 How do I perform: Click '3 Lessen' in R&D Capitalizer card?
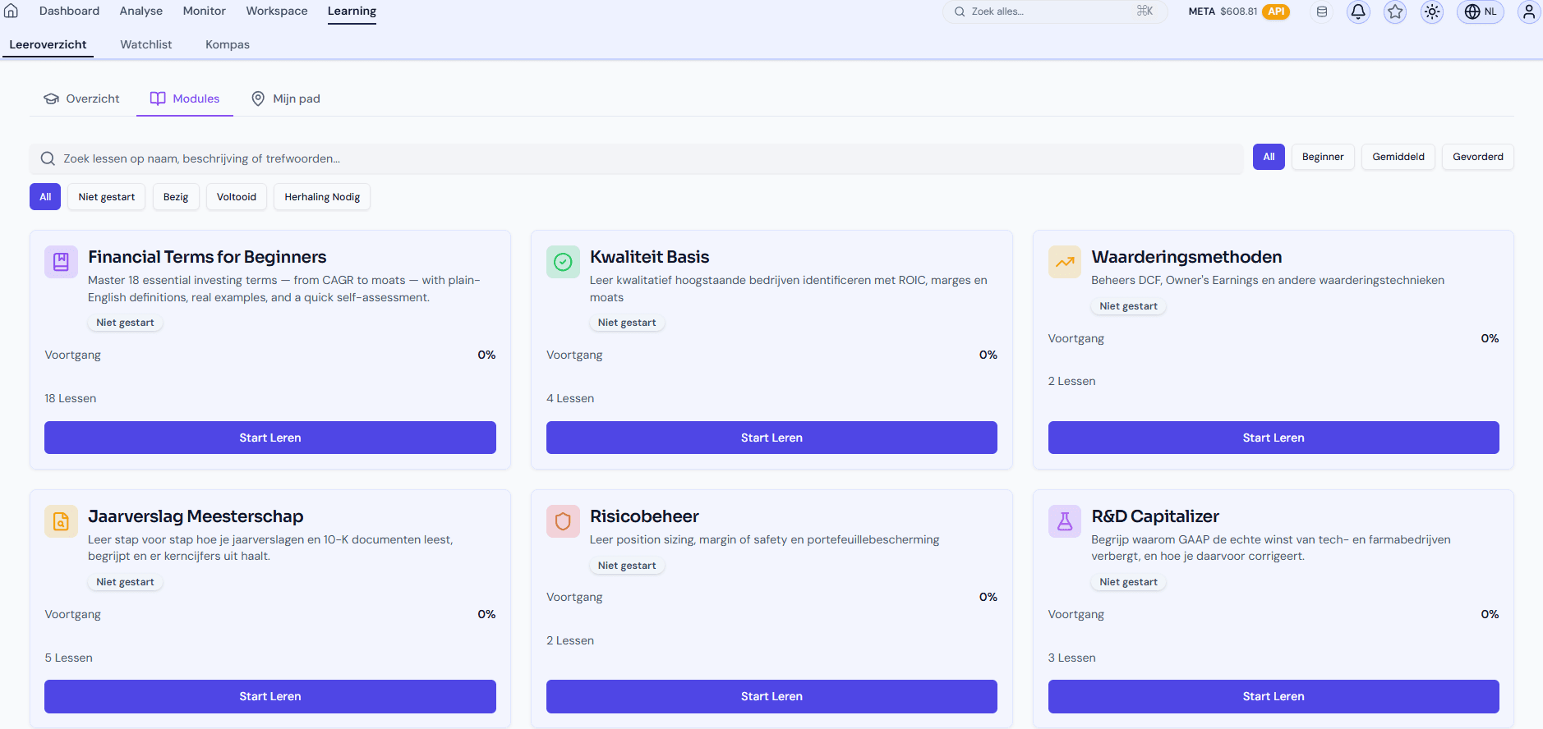pos(1072,658)
